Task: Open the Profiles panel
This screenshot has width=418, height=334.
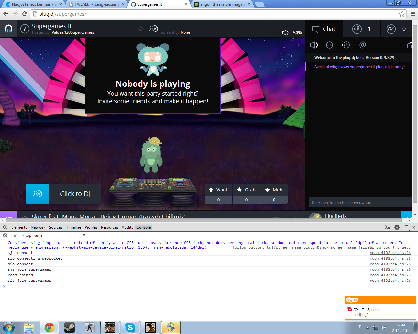Action: click(x=91, y=227)
